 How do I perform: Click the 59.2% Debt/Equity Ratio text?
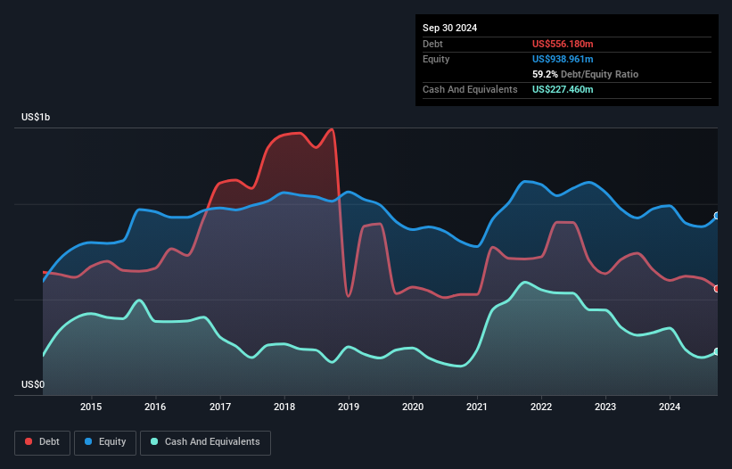[x=585, y=74]
